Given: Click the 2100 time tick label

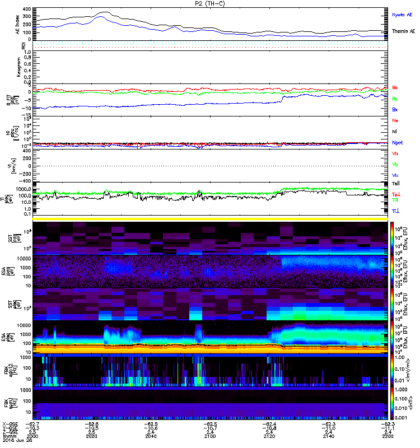Looking at the screenshot, I should pos(210,436).
